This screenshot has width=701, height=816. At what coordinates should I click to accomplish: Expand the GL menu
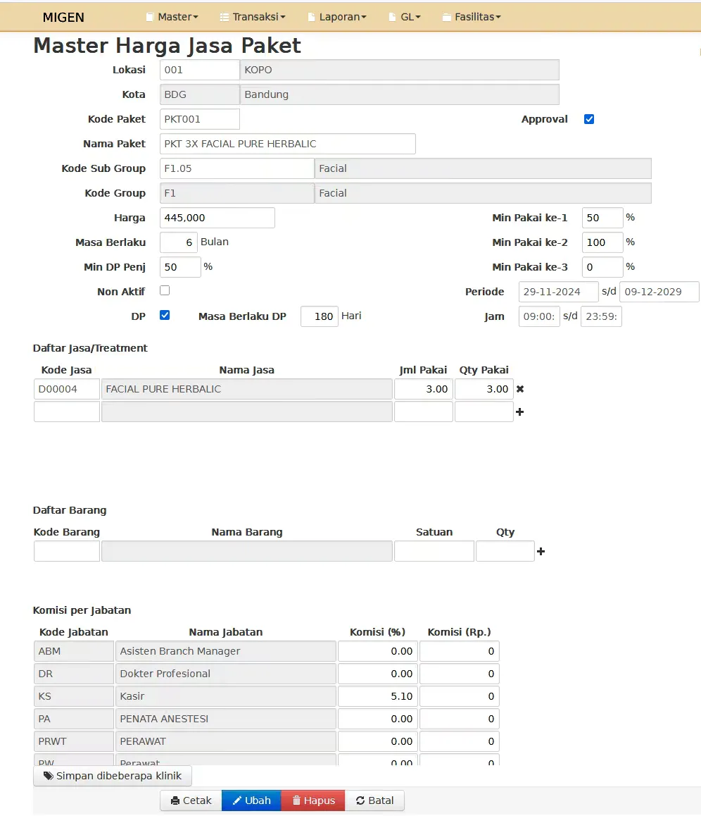405,17
